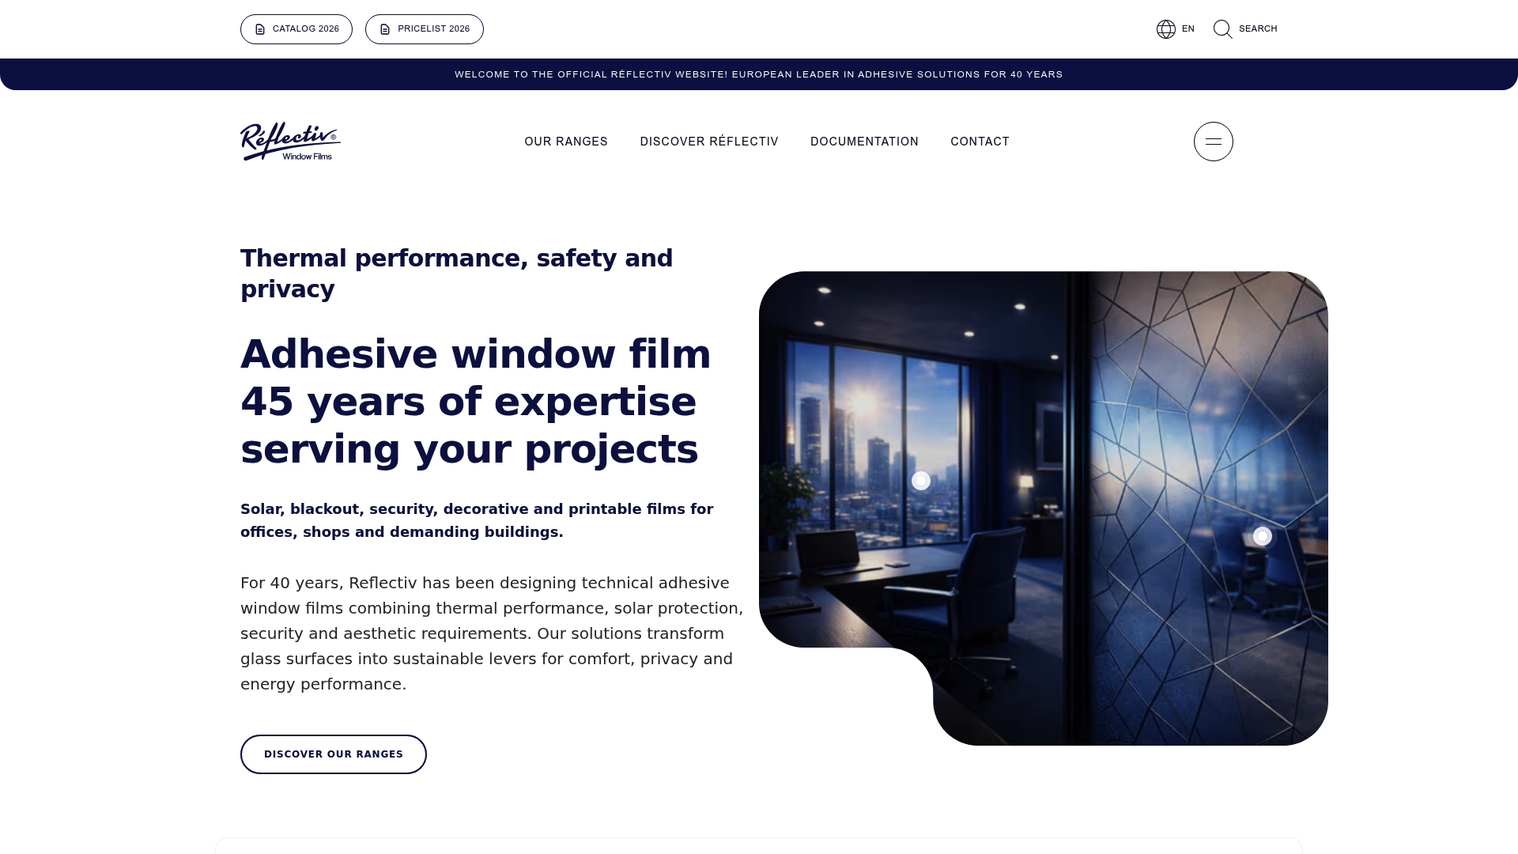Click the hero office and glass image
Screen dimensions: 1518x854
tap(1044, 395)
